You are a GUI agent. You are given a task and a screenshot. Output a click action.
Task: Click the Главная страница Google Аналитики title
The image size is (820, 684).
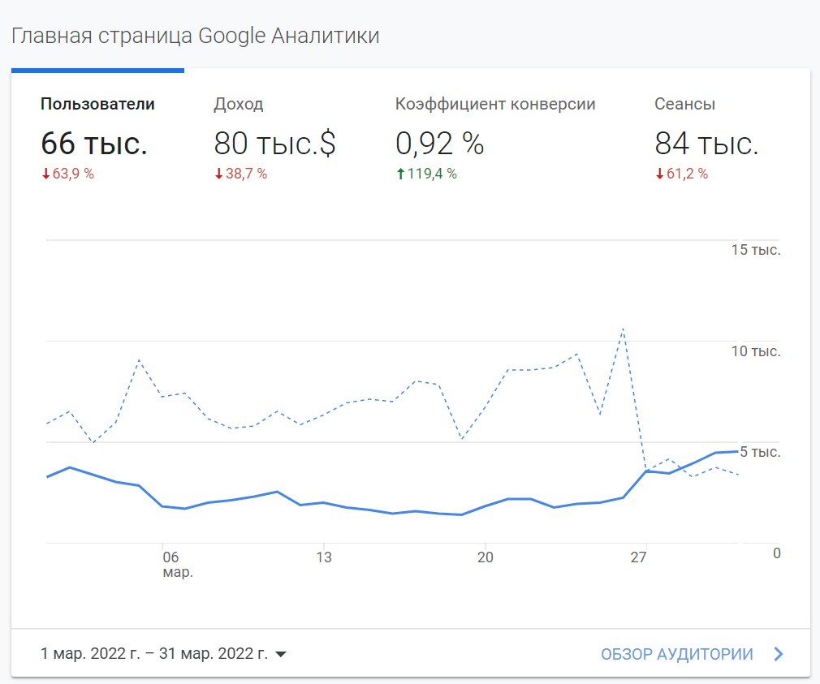point(195,36)
